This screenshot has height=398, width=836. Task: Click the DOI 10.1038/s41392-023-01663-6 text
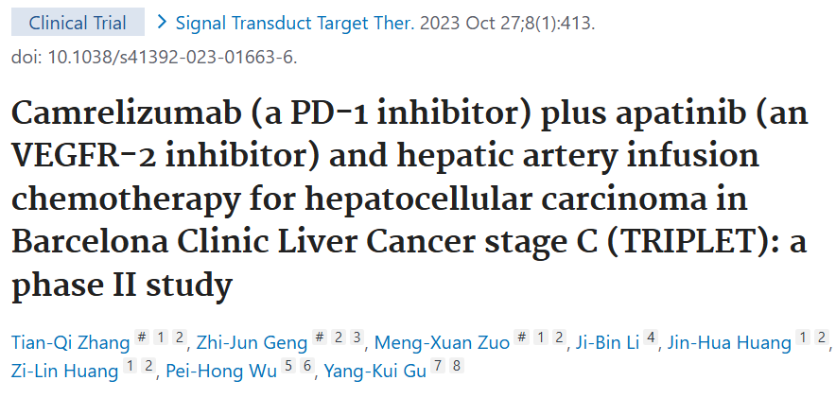tap(154, 57)
